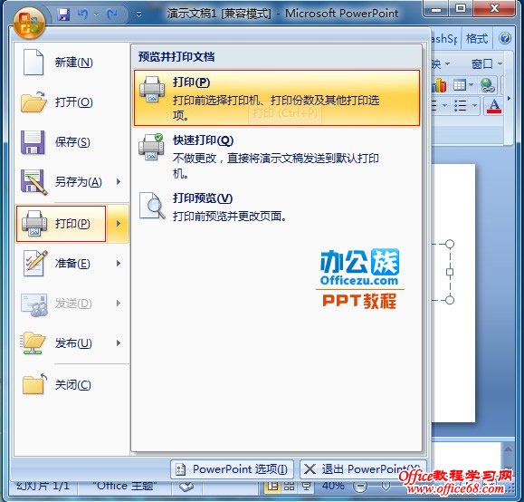This screenshot has width=524, height=502.
Task: Choose 关闭(C) to close the presentation
Action: (x=71, y=385)
